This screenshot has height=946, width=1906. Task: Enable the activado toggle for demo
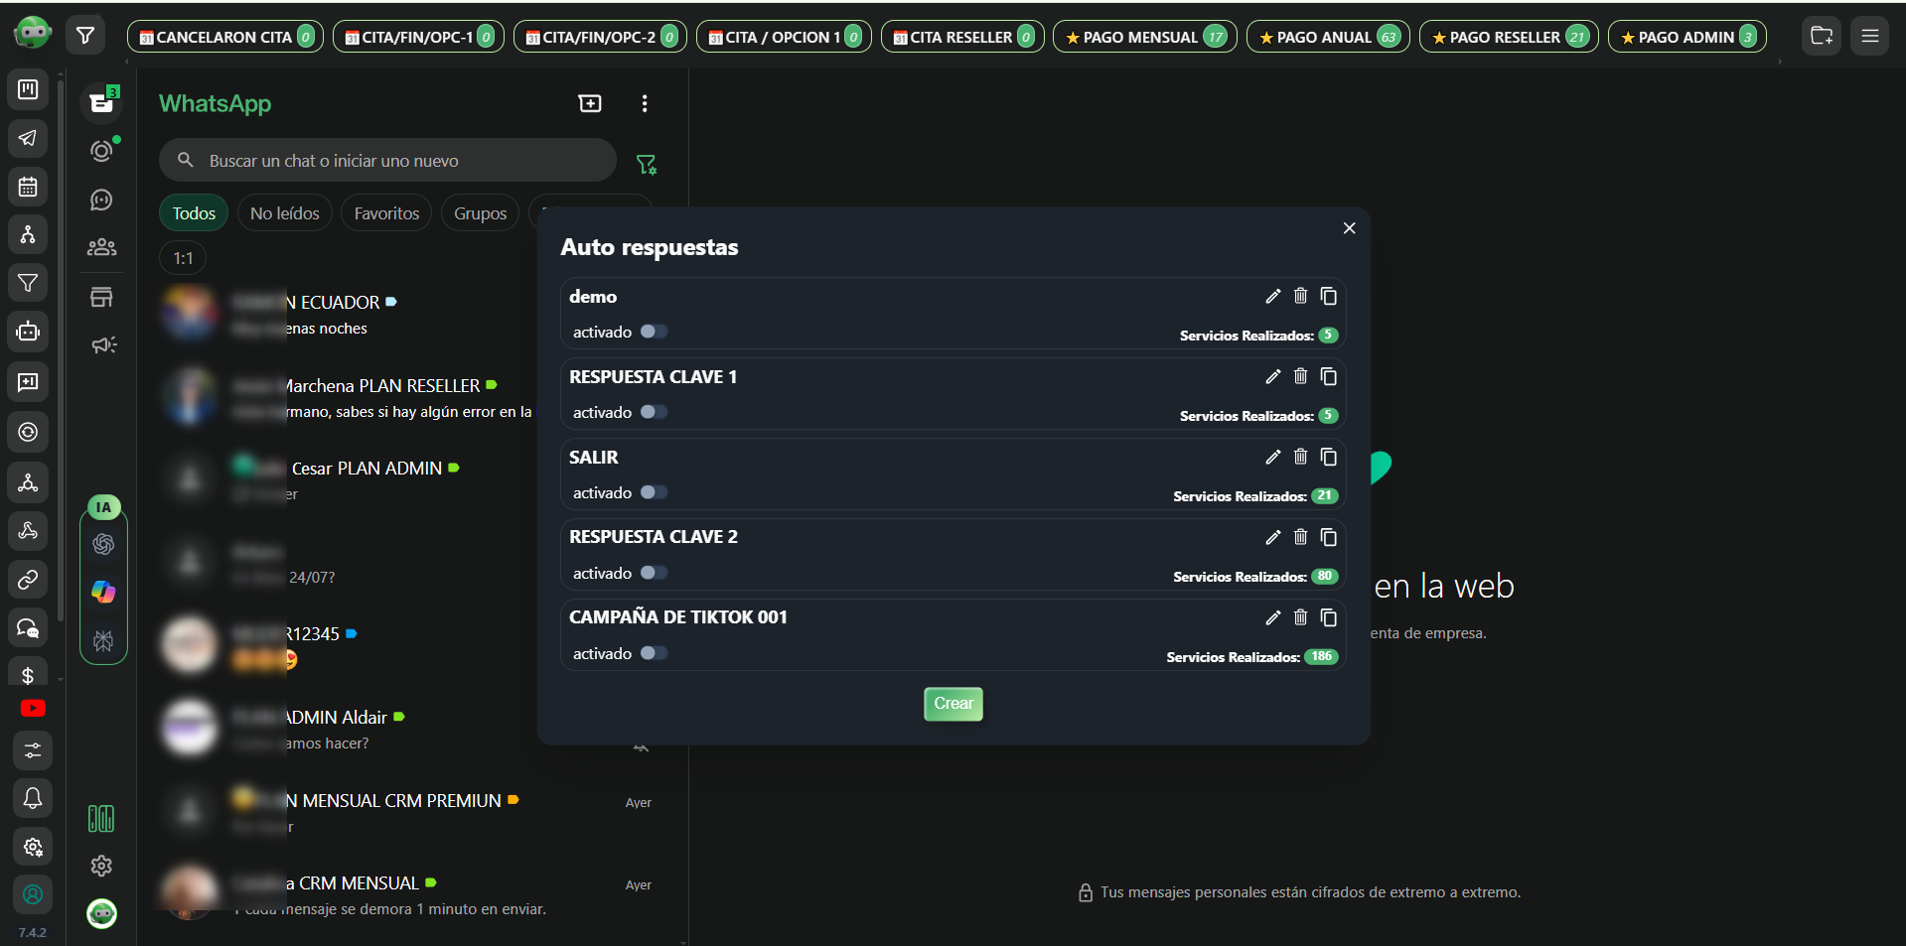tap(654, 332)
